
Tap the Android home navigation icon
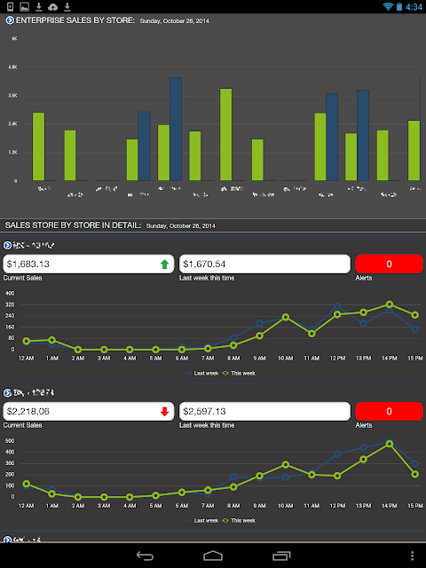tap(213, 556)
